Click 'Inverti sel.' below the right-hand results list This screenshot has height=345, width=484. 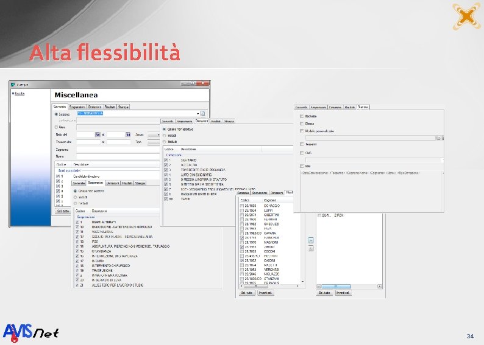tap(343, 293)
